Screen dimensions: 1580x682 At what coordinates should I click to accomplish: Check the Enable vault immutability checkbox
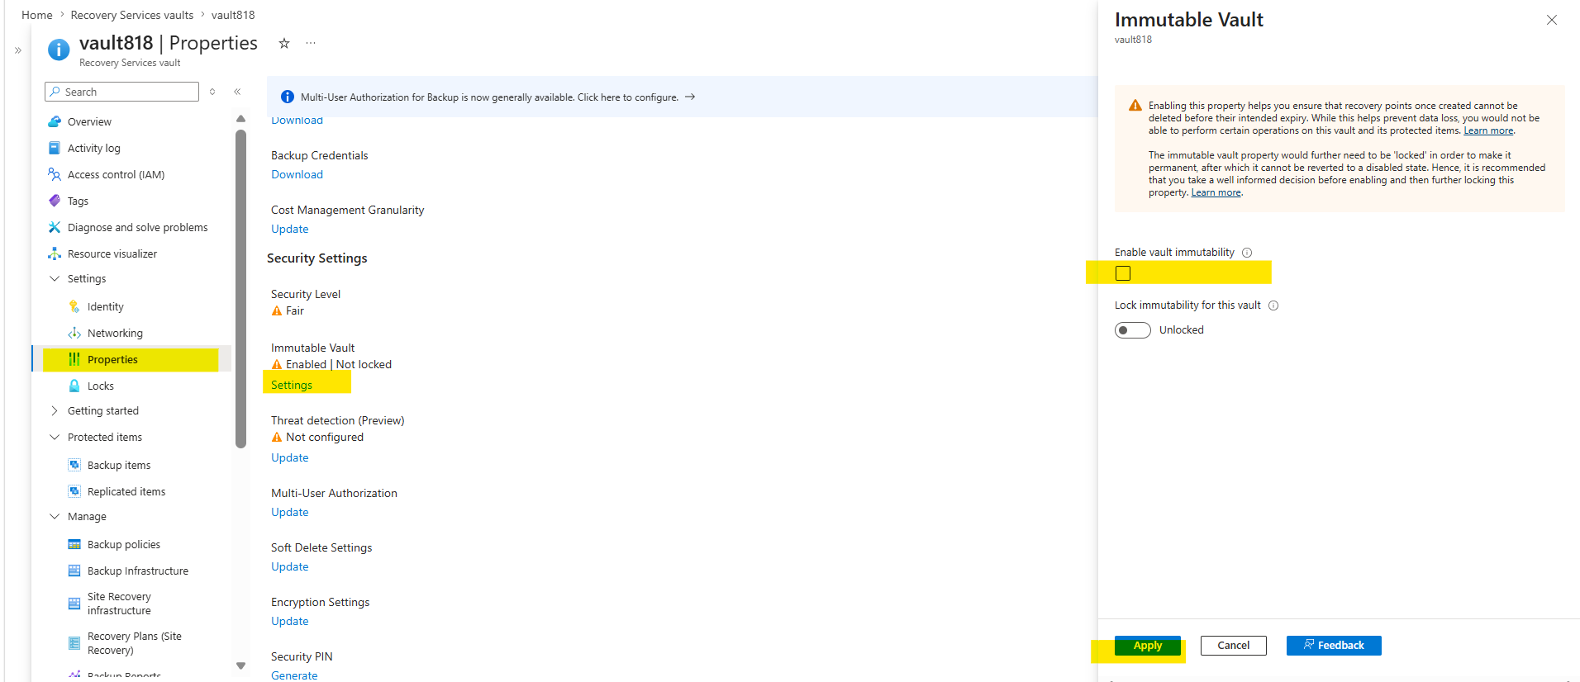tap(1123, 273)
